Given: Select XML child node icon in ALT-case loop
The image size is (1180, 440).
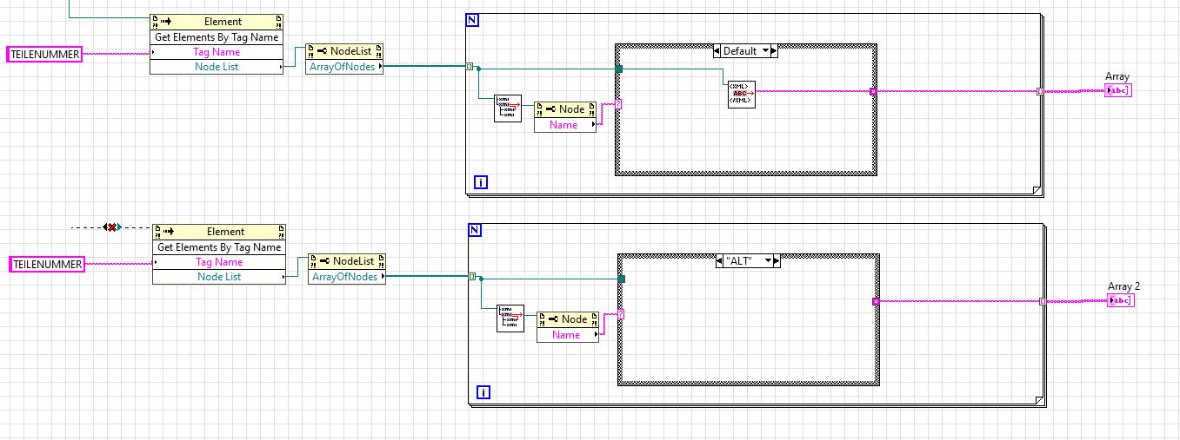Looking at the screenshot, I should pyautogui.click(x=510, y=318).
